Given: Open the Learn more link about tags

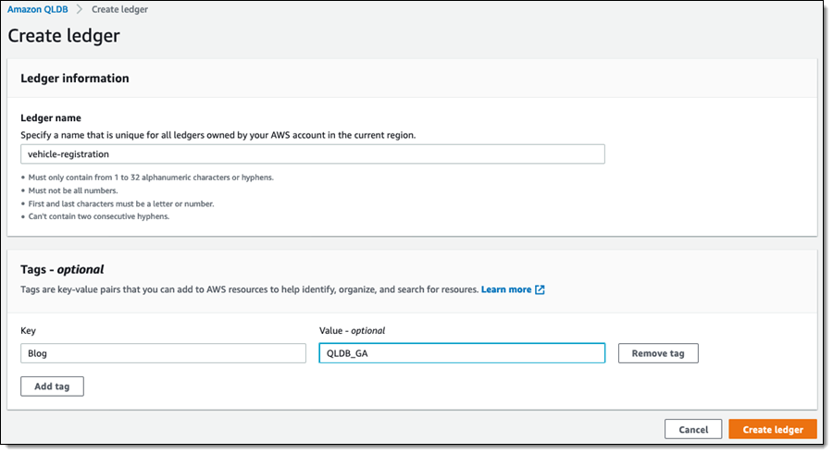Looking at the screenshot, I should tap(506, 289).
